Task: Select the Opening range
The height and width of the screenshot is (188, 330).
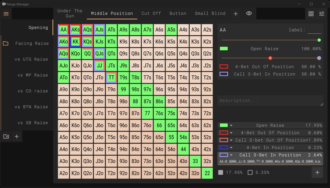Action: click(x=38, y=27)
